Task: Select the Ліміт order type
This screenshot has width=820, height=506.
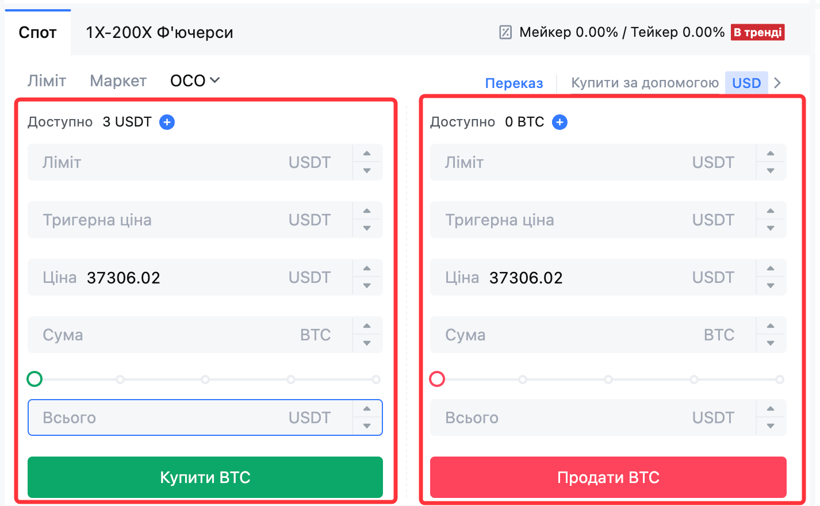Action: click(x=47, y=80)
